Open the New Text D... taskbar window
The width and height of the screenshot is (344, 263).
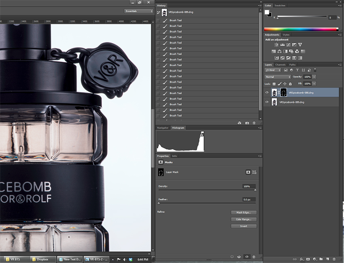click(70, 259)
